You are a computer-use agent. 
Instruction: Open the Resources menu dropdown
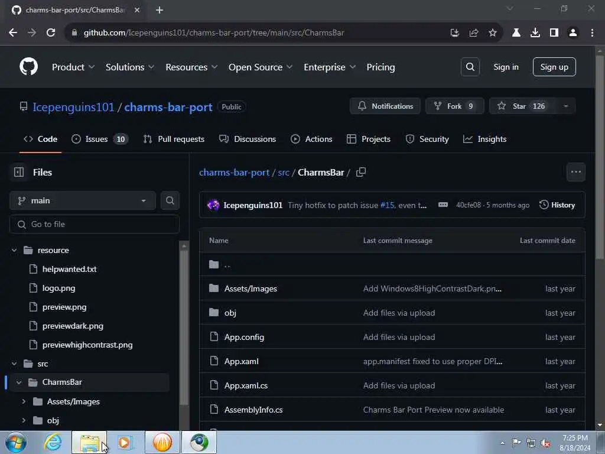click(x=192, y=67)
